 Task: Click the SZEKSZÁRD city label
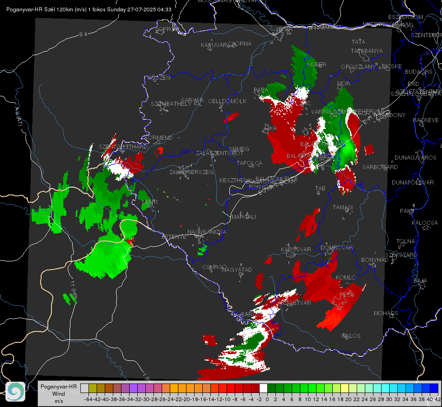click(401, 255)
